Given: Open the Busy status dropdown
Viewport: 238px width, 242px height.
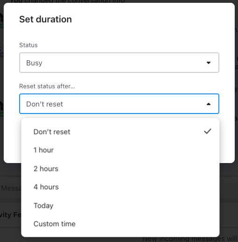Looking at the screenshot, I should point(119,63).
